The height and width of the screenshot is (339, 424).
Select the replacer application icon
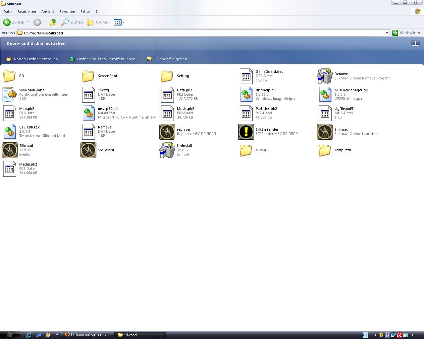167,132
